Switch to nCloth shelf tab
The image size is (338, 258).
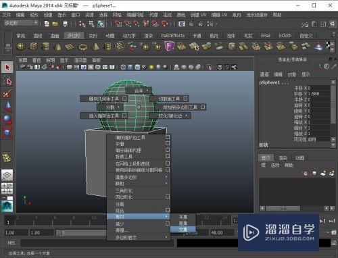pos(285,36)
